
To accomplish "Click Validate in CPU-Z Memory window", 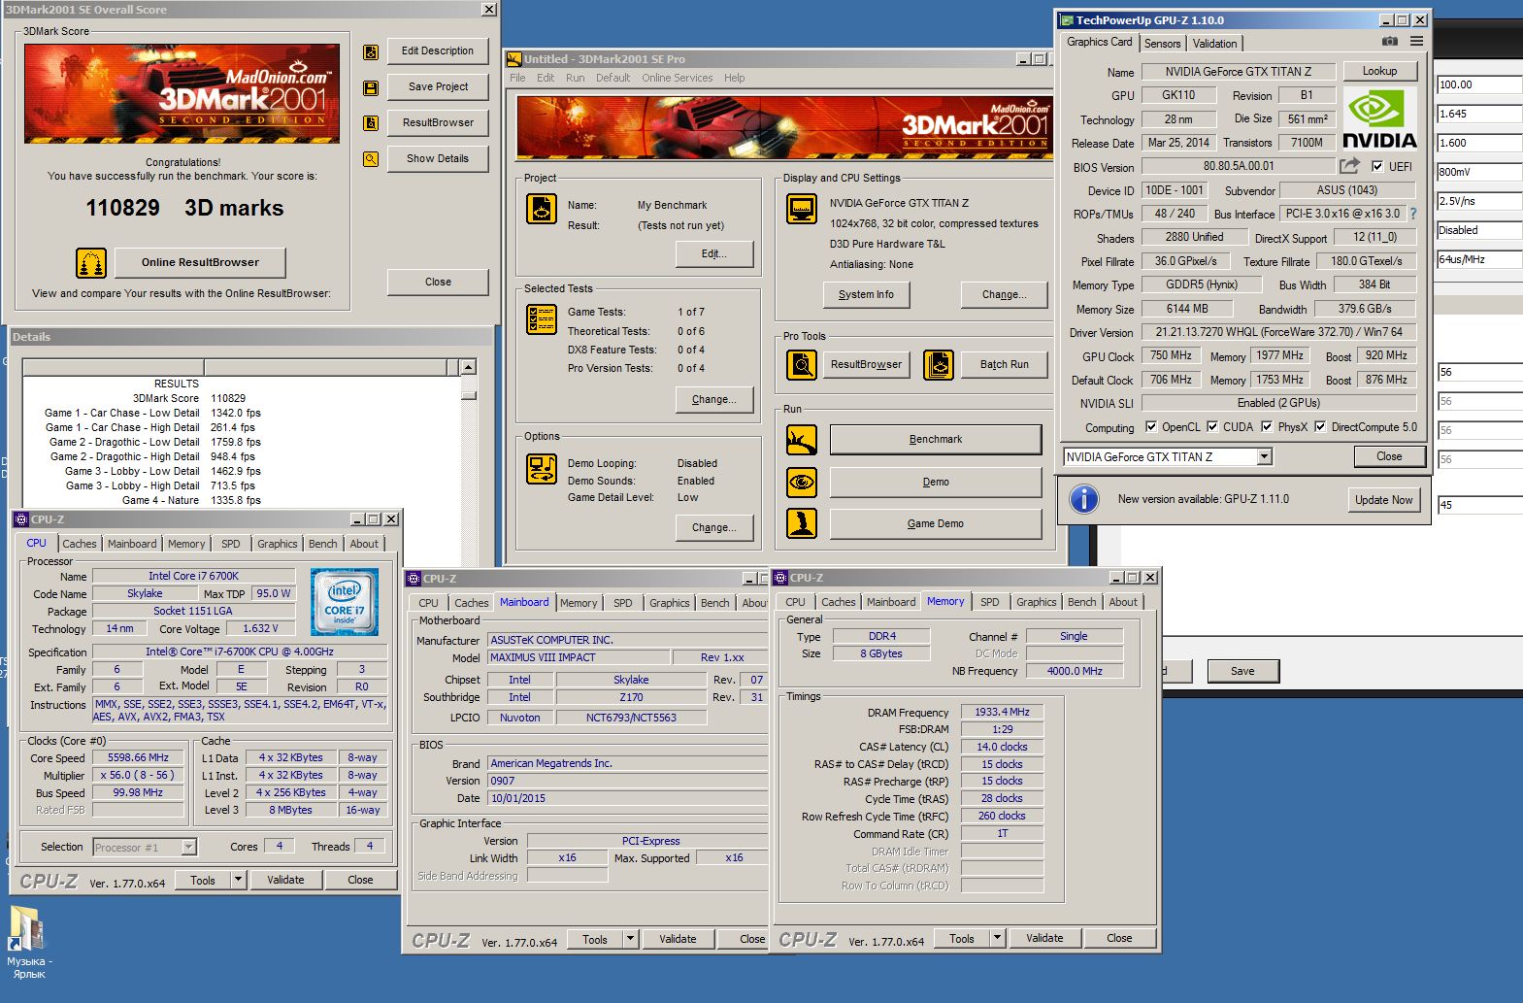I will point(1044,938).
